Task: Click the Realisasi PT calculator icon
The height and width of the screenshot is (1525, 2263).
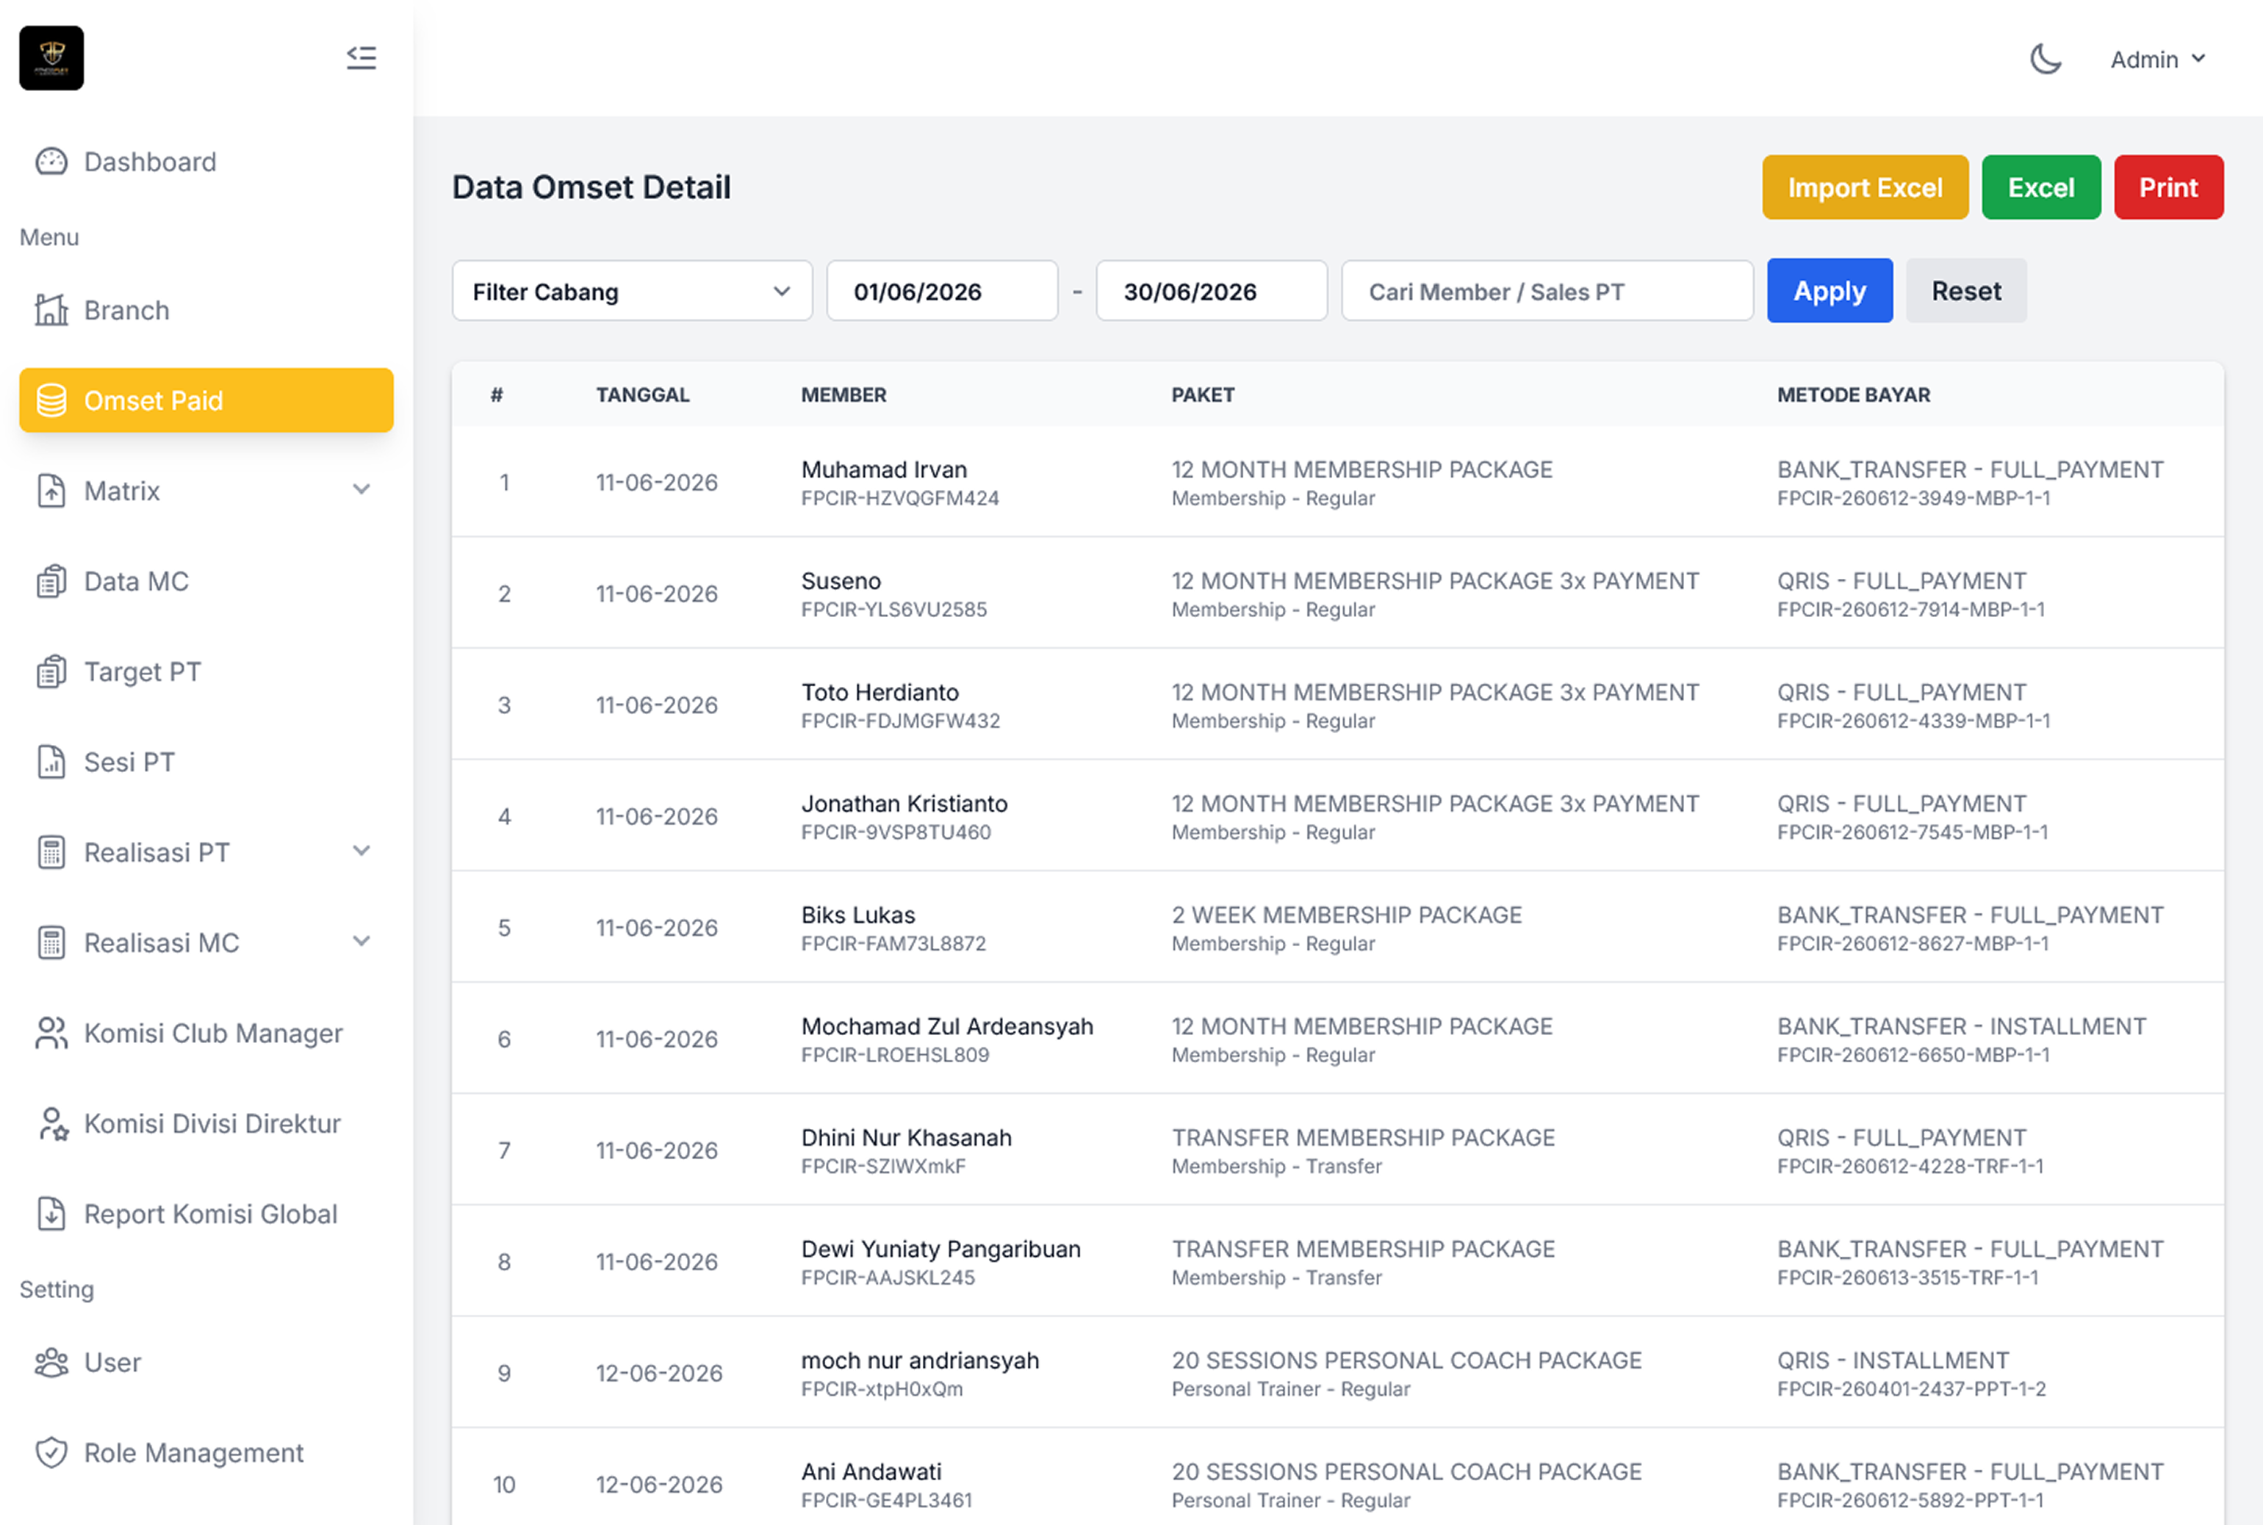Action: click(x=51, y=853)
